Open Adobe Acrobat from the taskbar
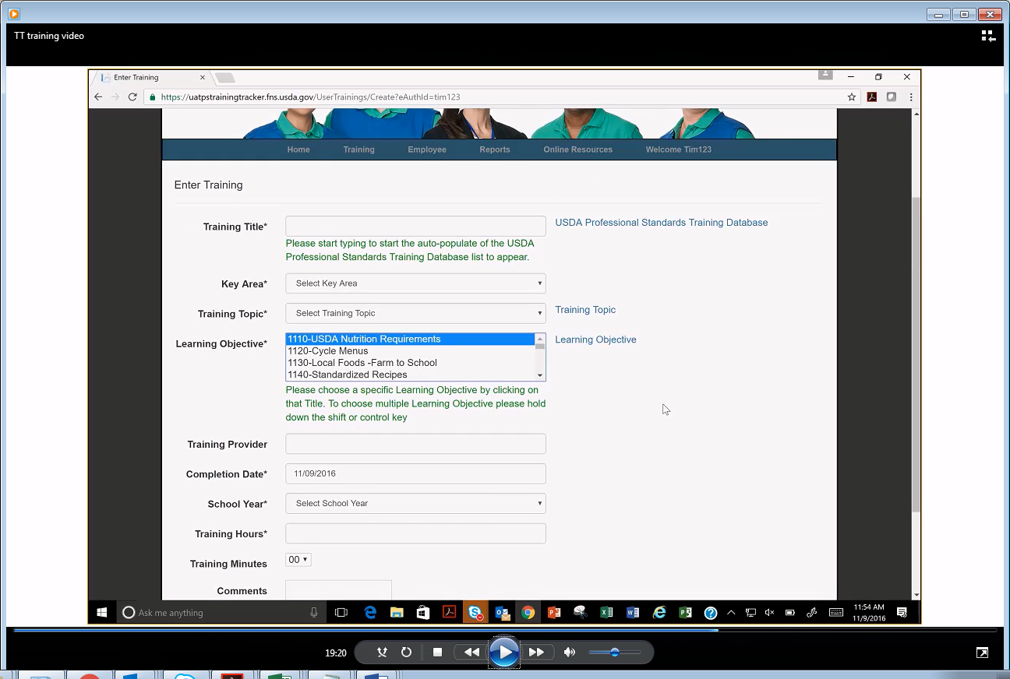The height and width of the screenshot is (679, 1010). coord(450,613)
